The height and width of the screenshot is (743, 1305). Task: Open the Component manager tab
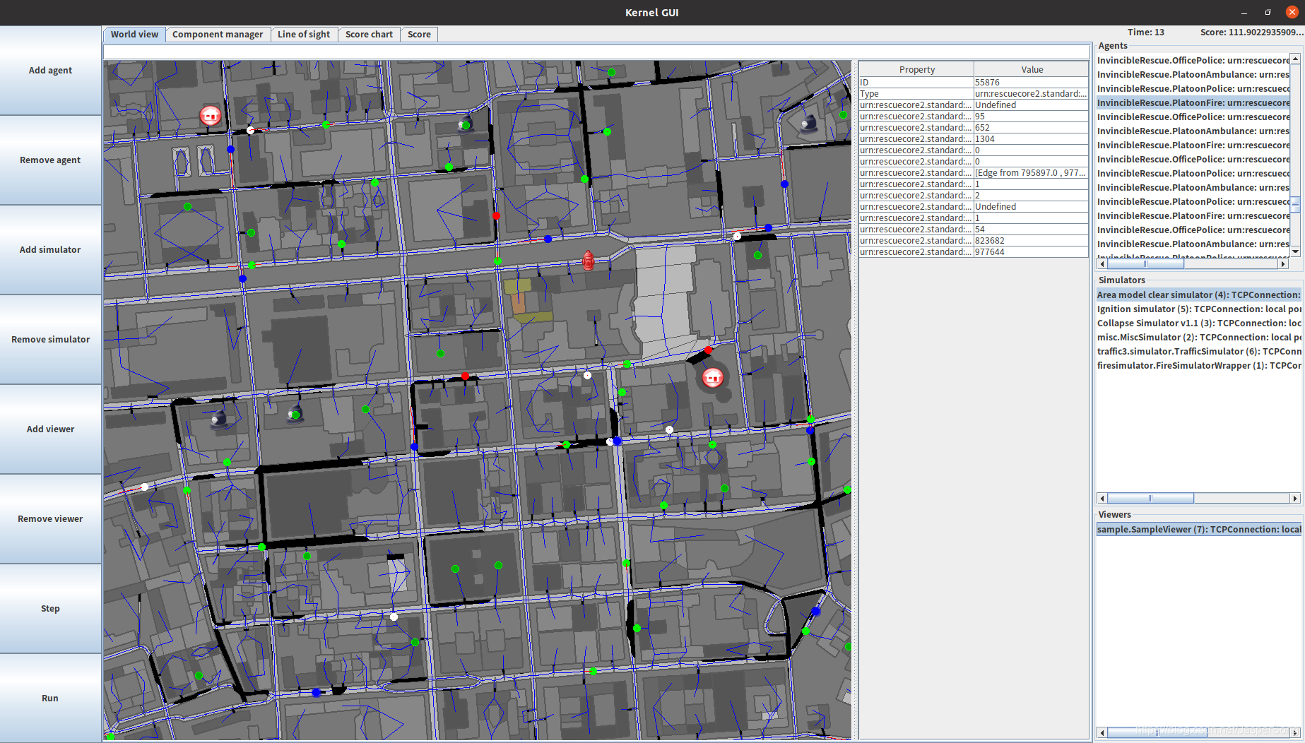tap(218, 34)
